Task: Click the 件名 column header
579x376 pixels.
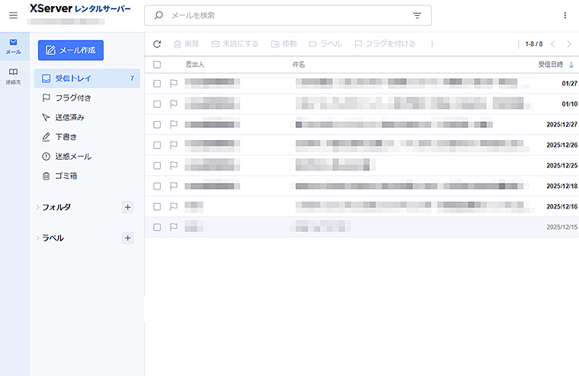Action: (x=299, y=65)
